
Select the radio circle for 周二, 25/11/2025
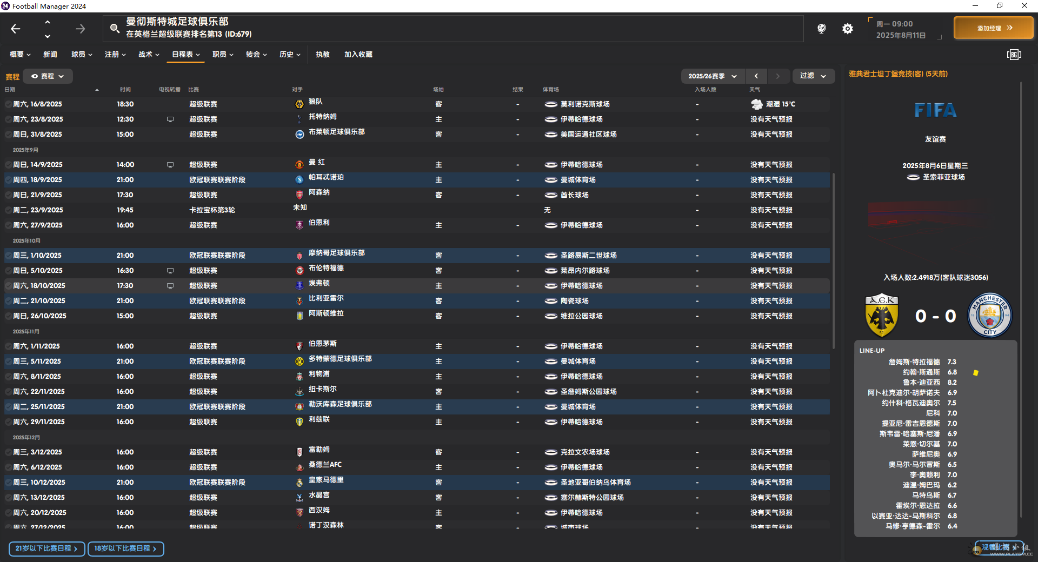8,407
